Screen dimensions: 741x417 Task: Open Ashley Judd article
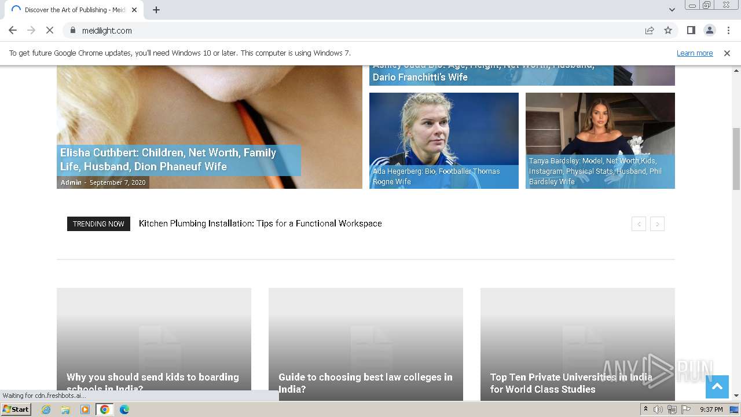pyautogui.click(x=483, y=71)
